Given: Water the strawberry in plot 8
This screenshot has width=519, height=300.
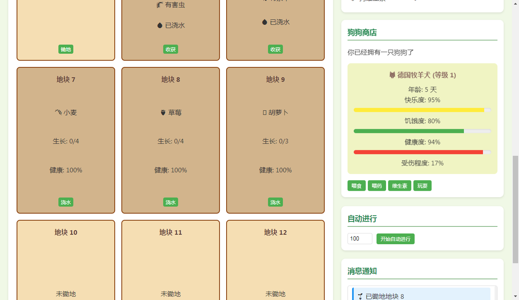Looking at the screenshot, I should pyautogui.click(x=171, y=202).
